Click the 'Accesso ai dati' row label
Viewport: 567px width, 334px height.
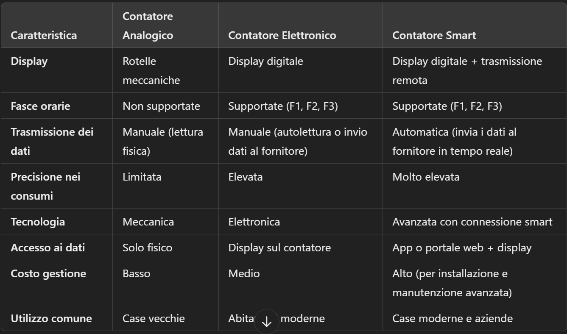pyautogui.click(x=47, y=248)
